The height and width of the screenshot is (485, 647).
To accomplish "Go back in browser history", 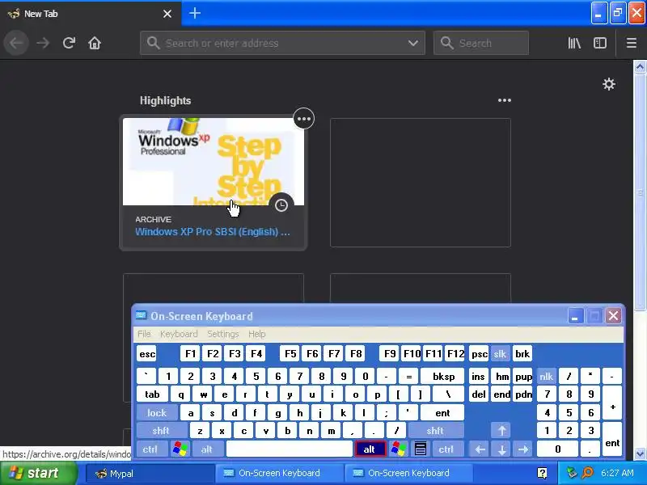I will (16, 43).
